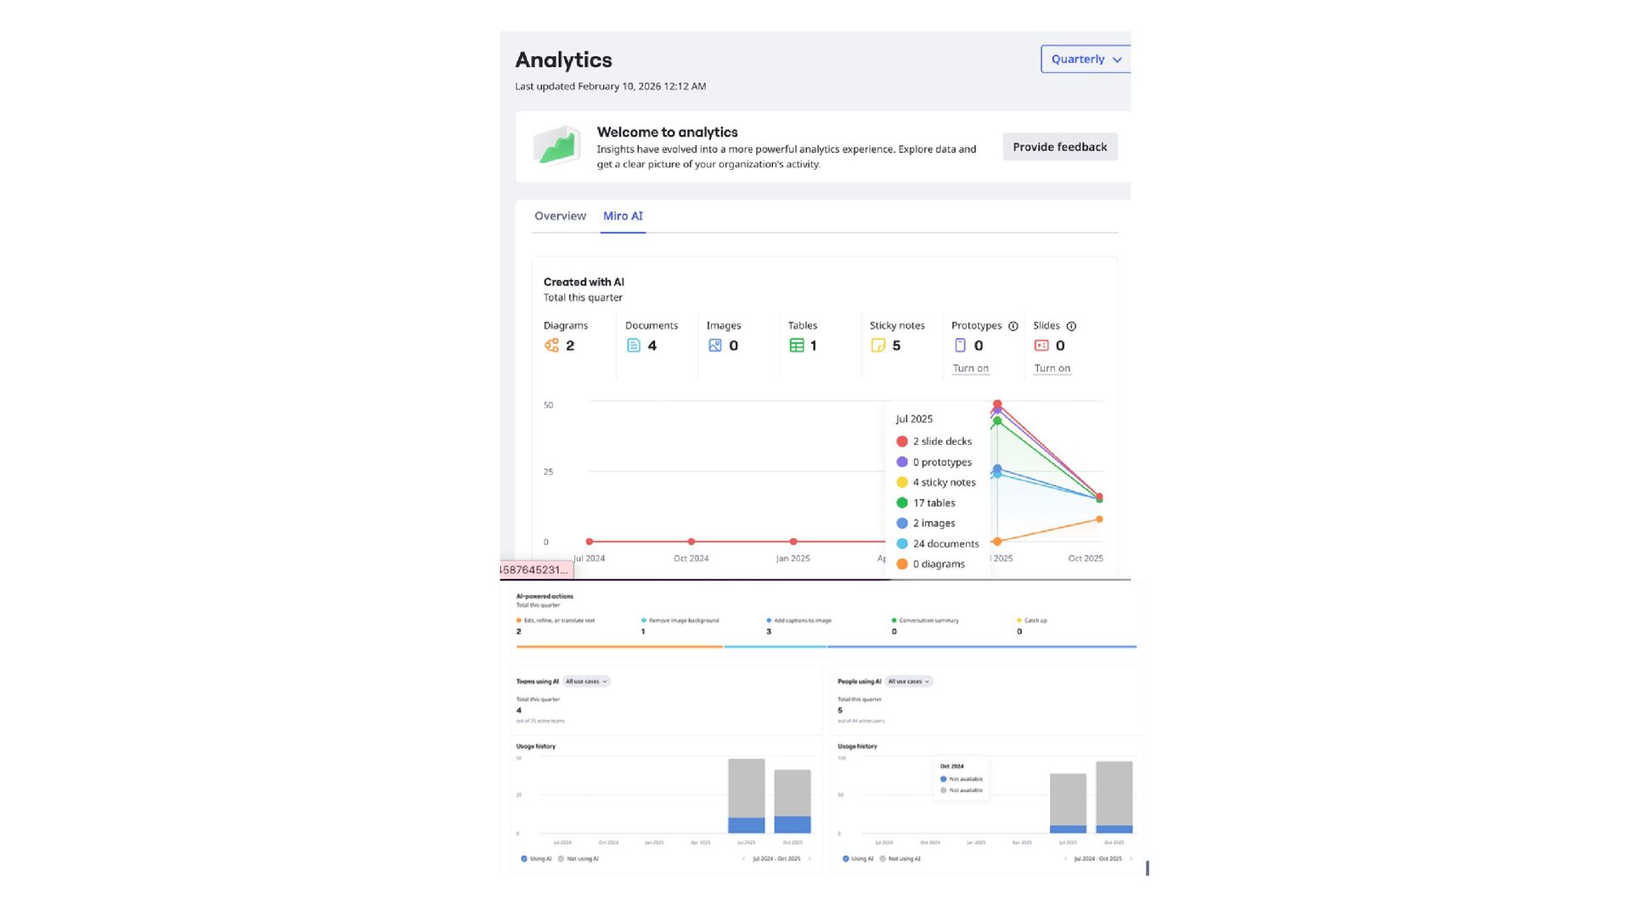Click the yellow Sticky notes icon
Image resolution: width=1631 pixels, height=917 pixels.
[878, 346]
